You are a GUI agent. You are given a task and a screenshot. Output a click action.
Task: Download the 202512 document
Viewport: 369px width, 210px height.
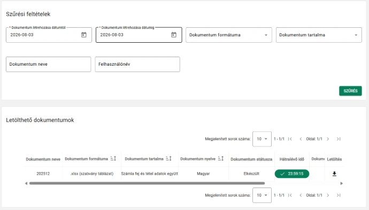(334, 174)
